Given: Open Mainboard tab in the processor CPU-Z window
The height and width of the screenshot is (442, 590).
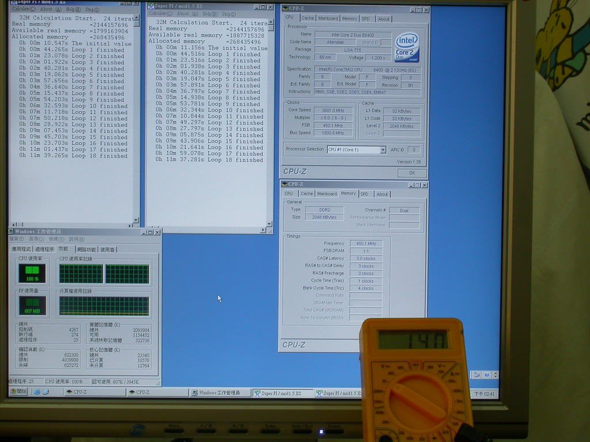Looking at the screenshot, I should pyautogui.click(x=328, y=18).
